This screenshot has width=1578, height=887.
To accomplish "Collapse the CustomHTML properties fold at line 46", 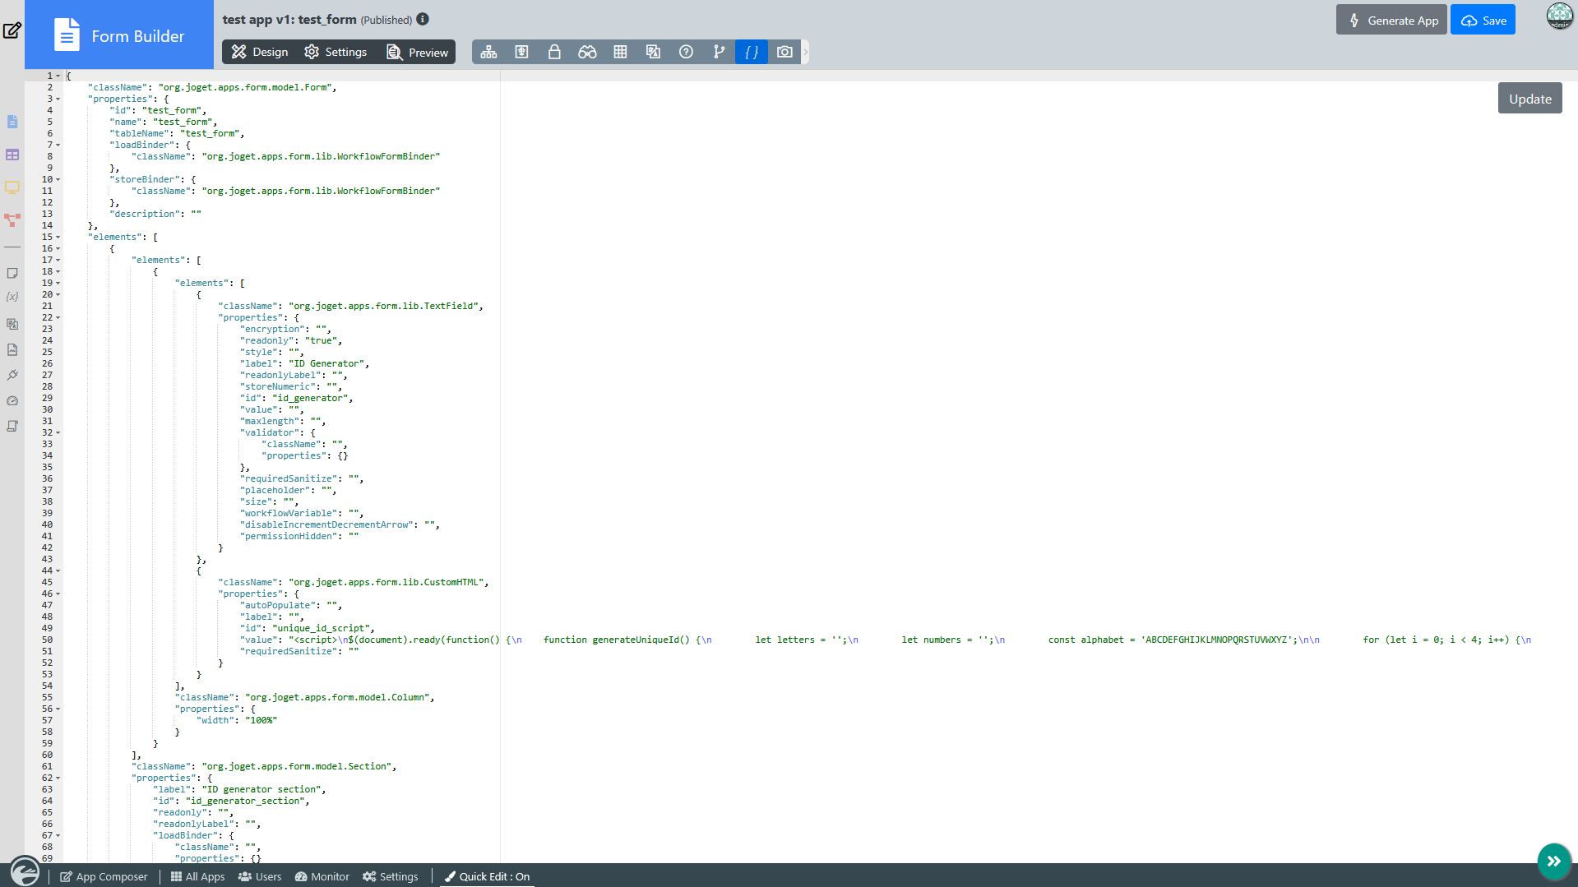I will coord(58,594).
